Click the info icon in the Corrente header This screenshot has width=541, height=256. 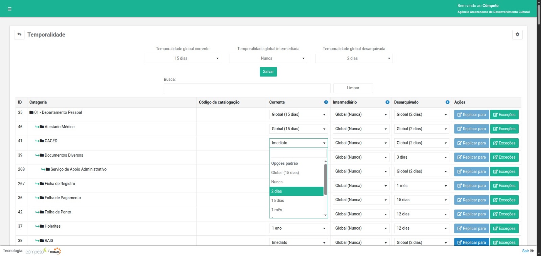(326, 102)
